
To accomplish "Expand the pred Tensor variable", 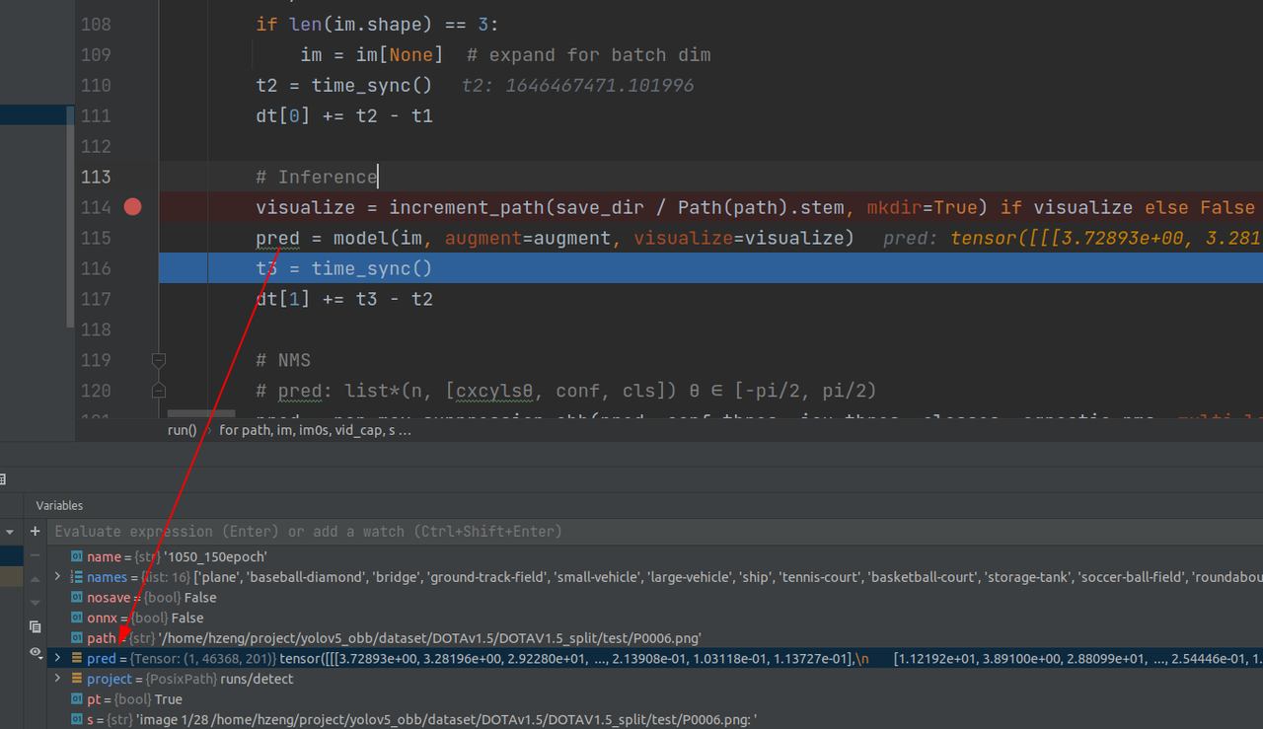I will point(57,658).
